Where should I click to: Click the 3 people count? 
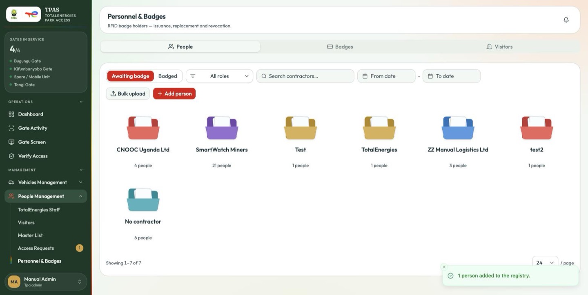tap(458, 166)
